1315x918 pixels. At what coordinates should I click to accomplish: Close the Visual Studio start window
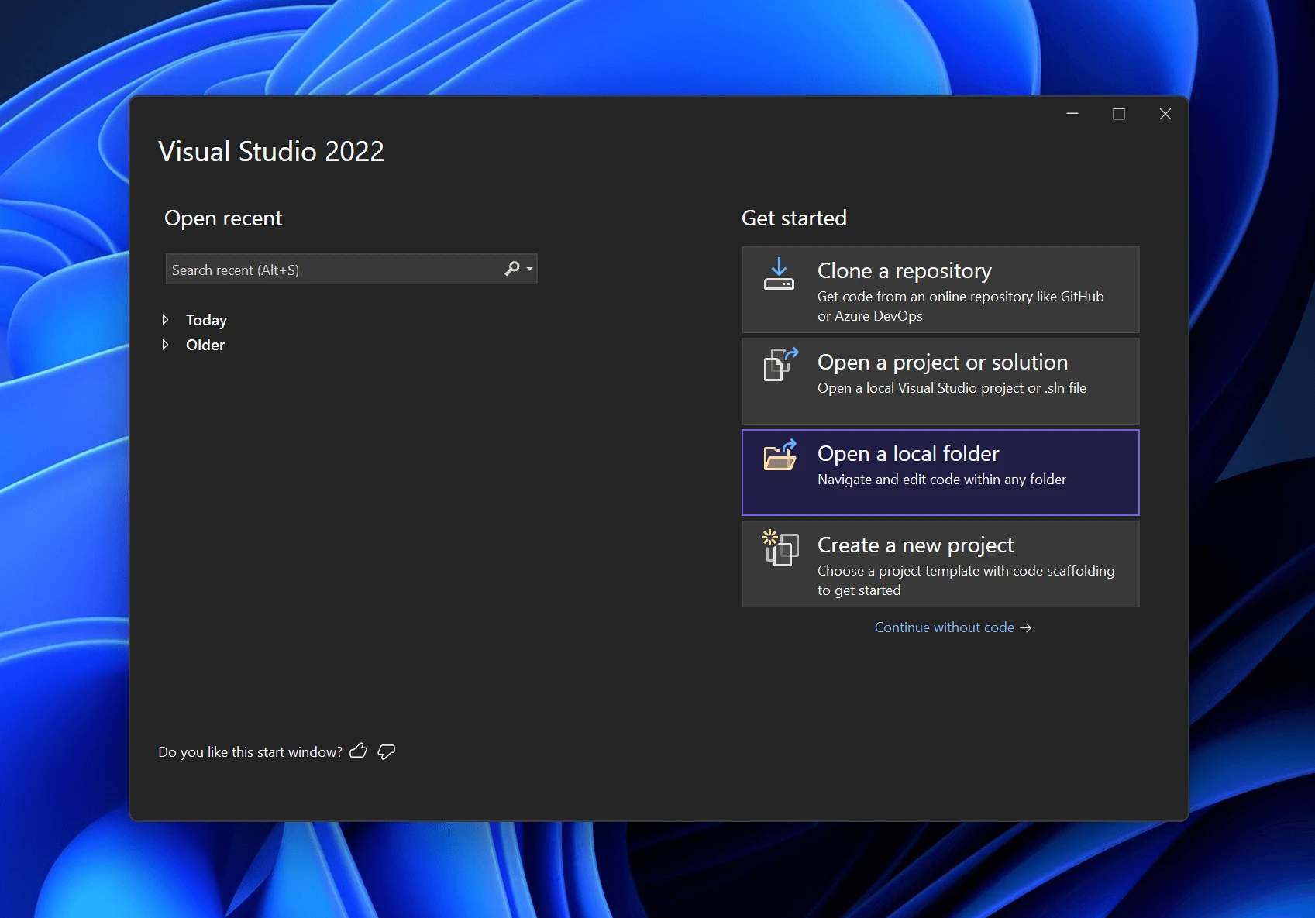tap(1165, 113)
